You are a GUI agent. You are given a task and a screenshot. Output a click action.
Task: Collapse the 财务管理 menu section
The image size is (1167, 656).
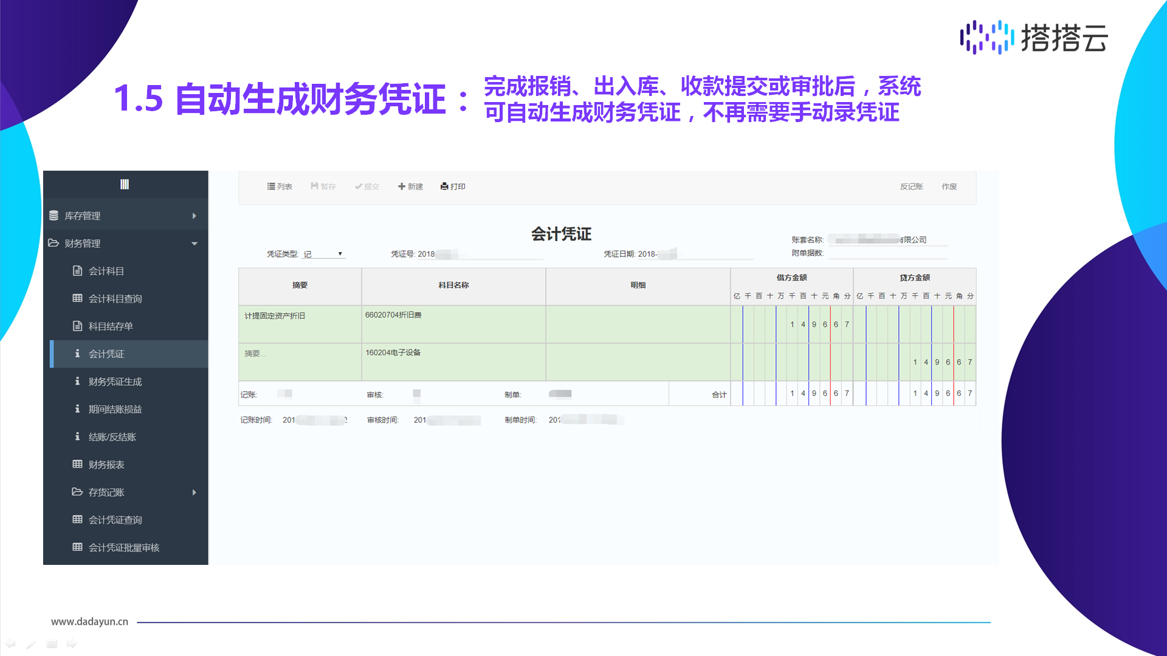pos(194,244)
